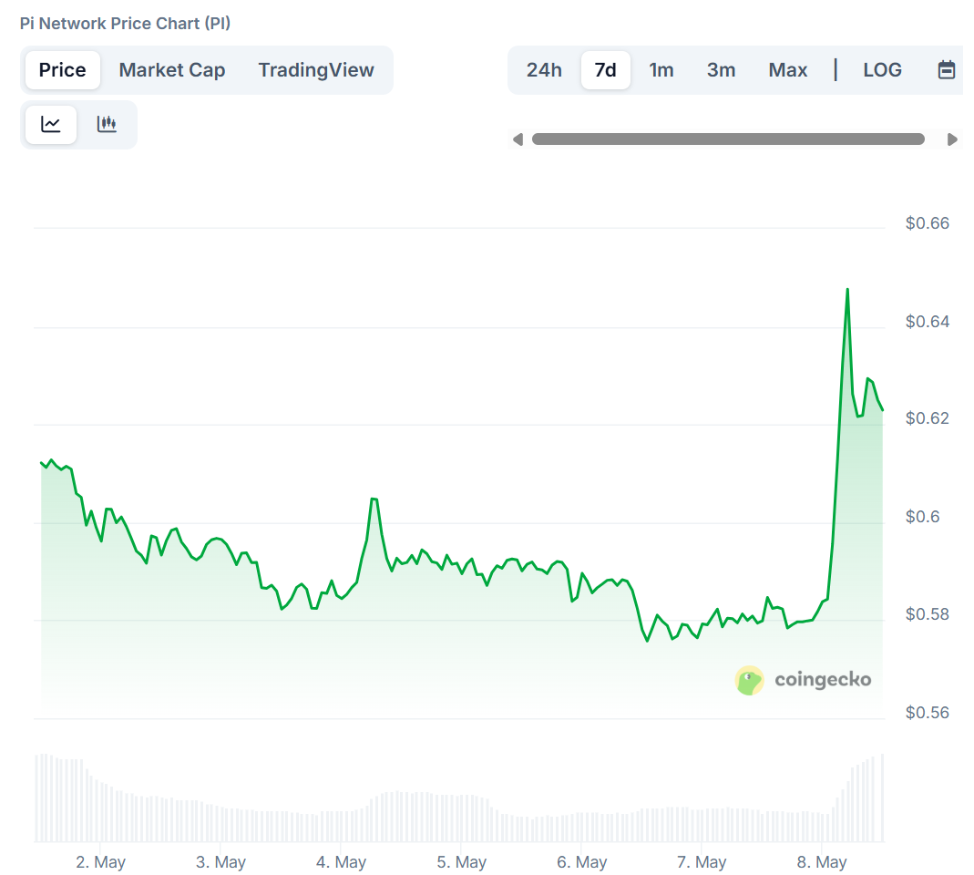Click the $0.58 price axis label
This screenshot has width=974, height=875.
pos(928,614)
